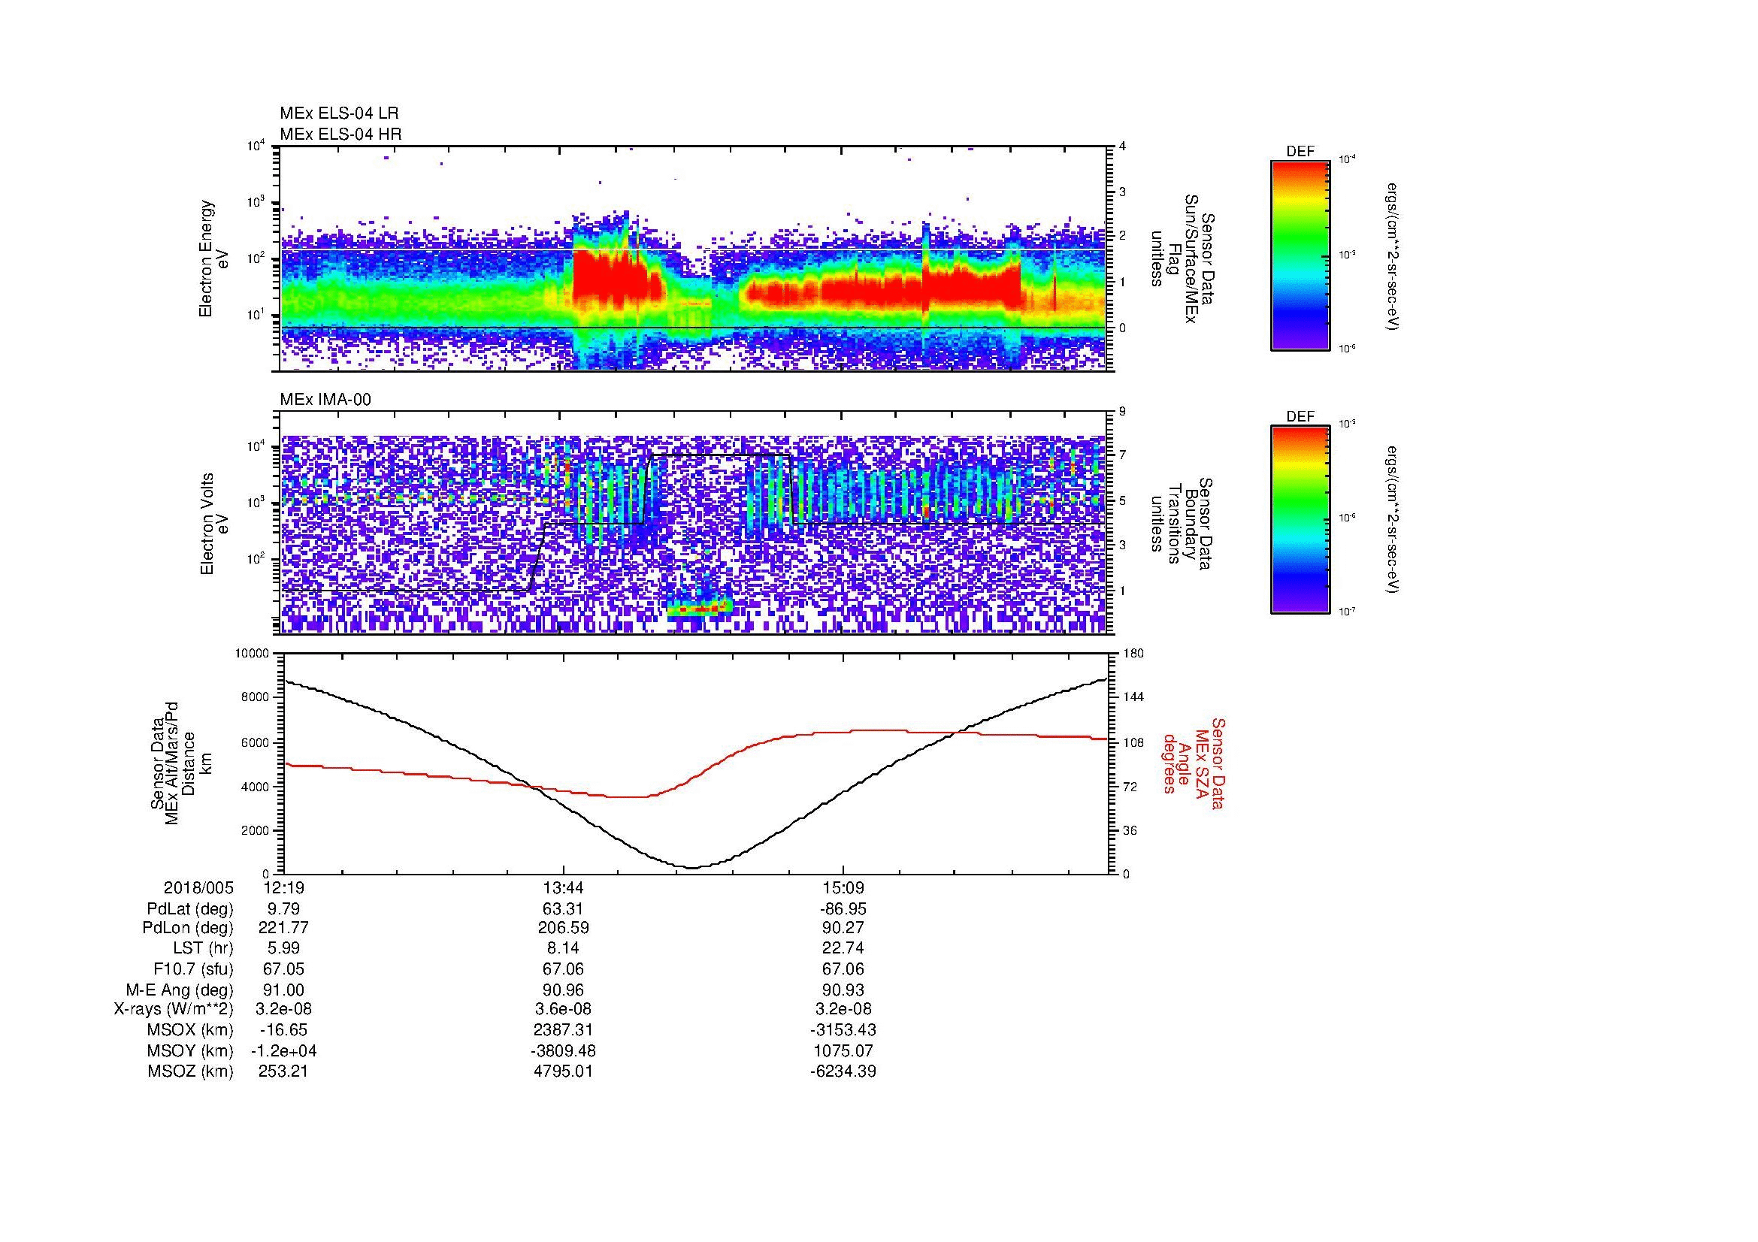This screenshot has height=1242, width=1758.
Task: Select the time tick label '12:19'
Action: pos(283,888)
